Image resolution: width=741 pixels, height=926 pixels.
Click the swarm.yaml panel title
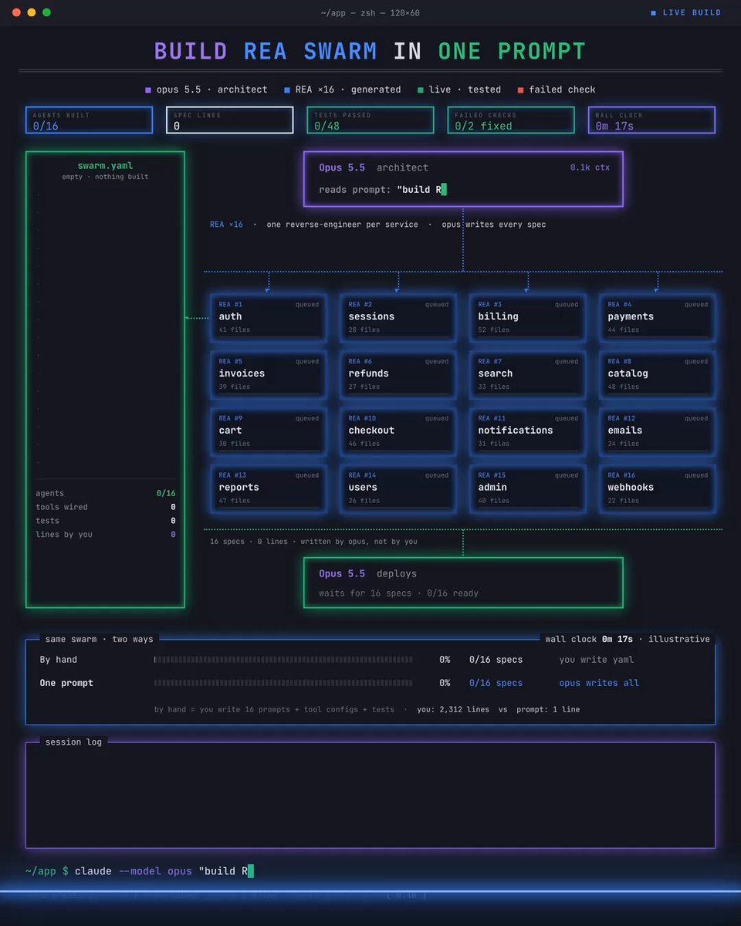click(105, 166)
